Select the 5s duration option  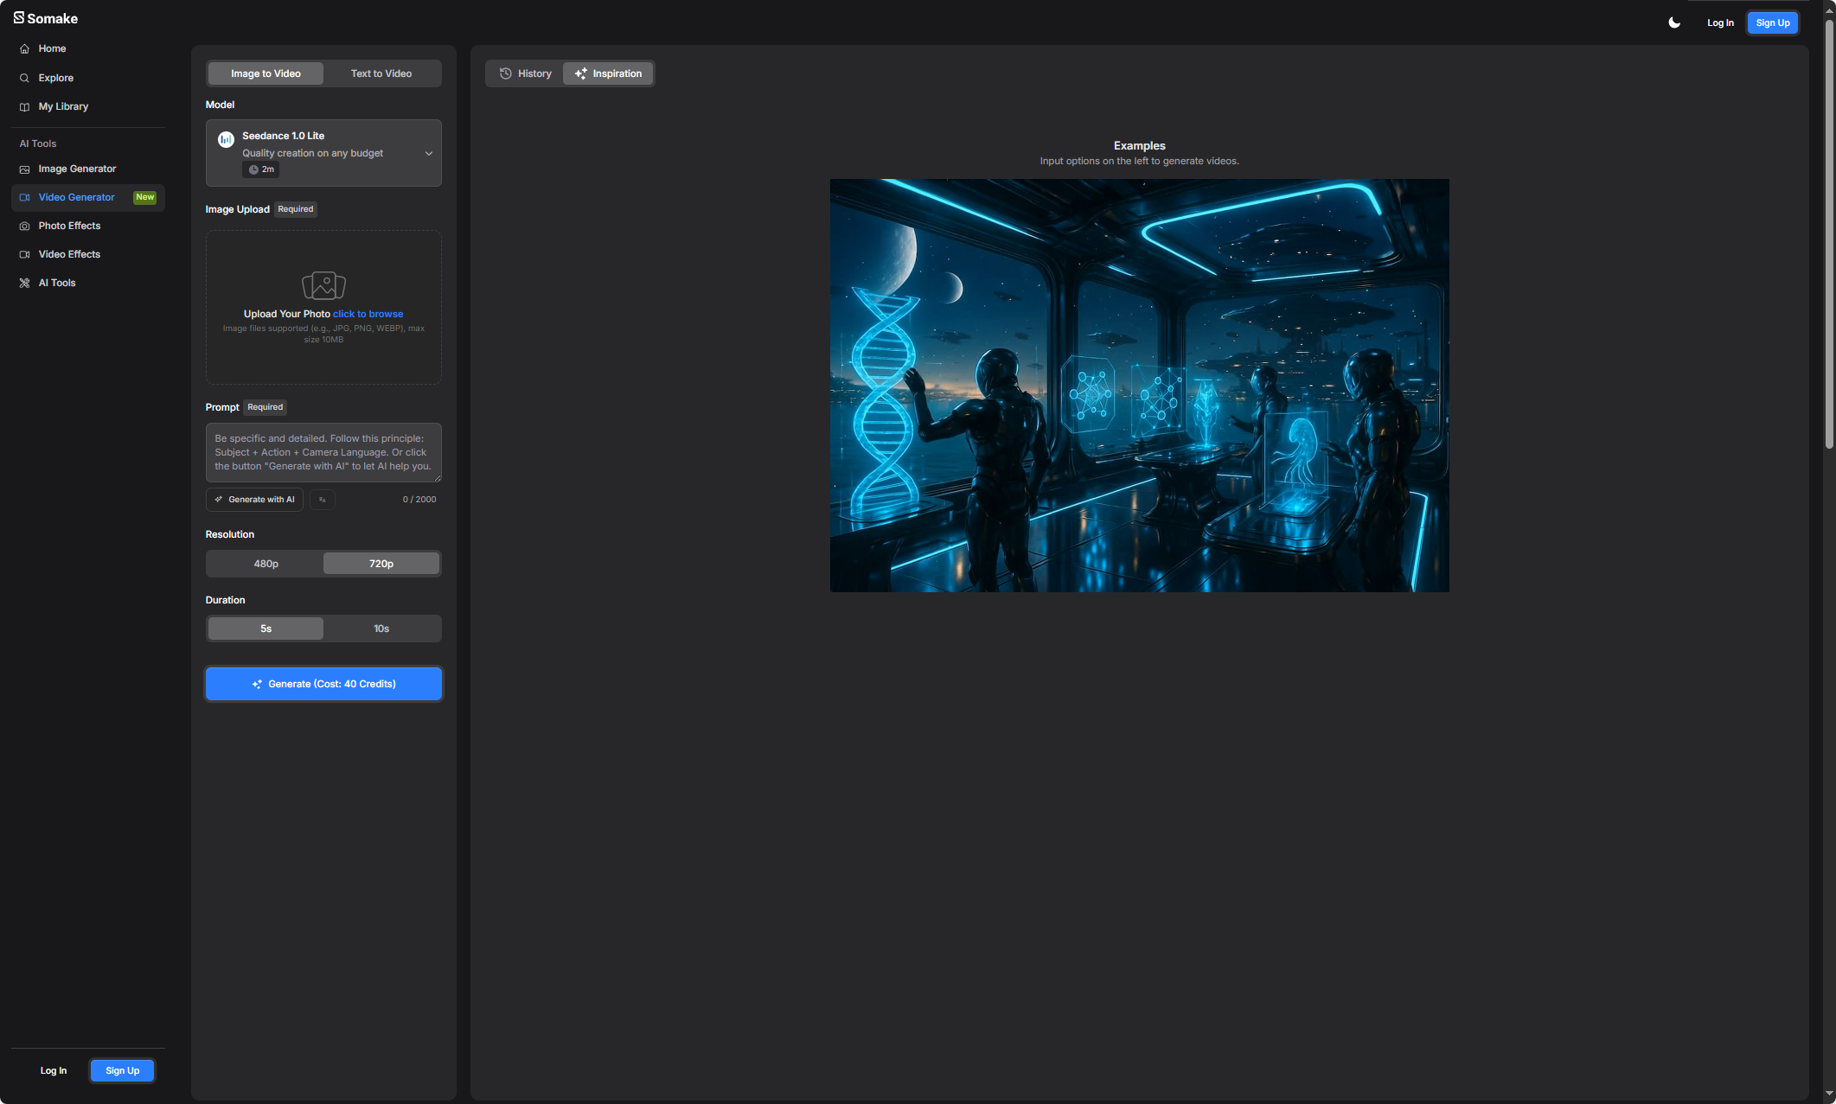click(x=265, y=629)
